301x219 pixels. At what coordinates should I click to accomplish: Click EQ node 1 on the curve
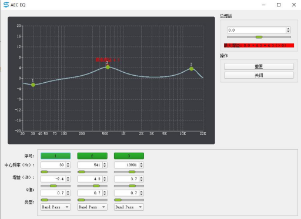(x=33, y=85)
